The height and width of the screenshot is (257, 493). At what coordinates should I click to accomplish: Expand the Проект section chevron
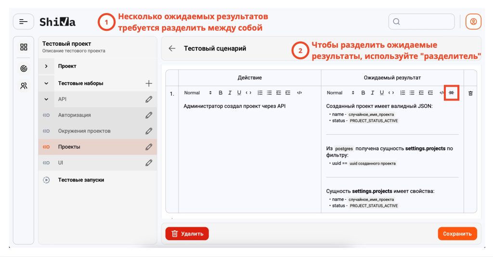[x=46, y=66]
